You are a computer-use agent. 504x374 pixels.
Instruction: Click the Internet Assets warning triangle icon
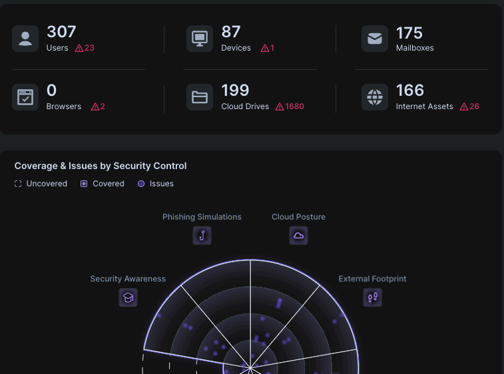[464, 106]
